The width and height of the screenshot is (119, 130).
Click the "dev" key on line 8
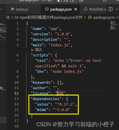click(x=41, y=72)
